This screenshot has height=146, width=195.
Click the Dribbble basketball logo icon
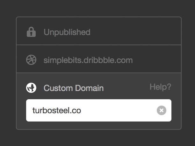[x=31, y=60]
